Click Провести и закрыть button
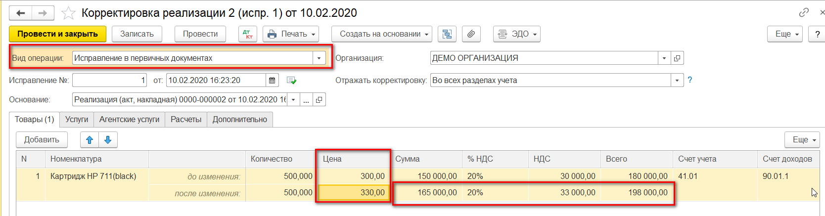Screen dimensions: 825x216 point(57,34)
